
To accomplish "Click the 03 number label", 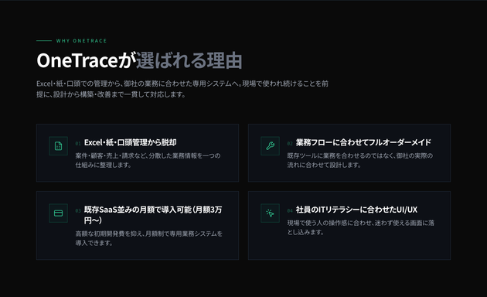I will point(78,210).
